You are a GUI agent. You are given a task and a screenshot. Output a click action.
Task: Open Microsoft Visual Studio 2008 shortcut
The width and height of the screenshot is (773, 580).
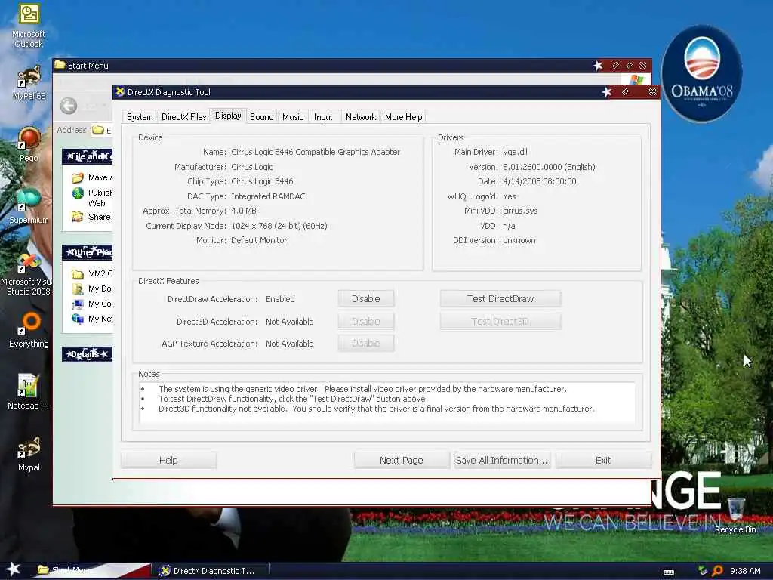tap(27, 274)
